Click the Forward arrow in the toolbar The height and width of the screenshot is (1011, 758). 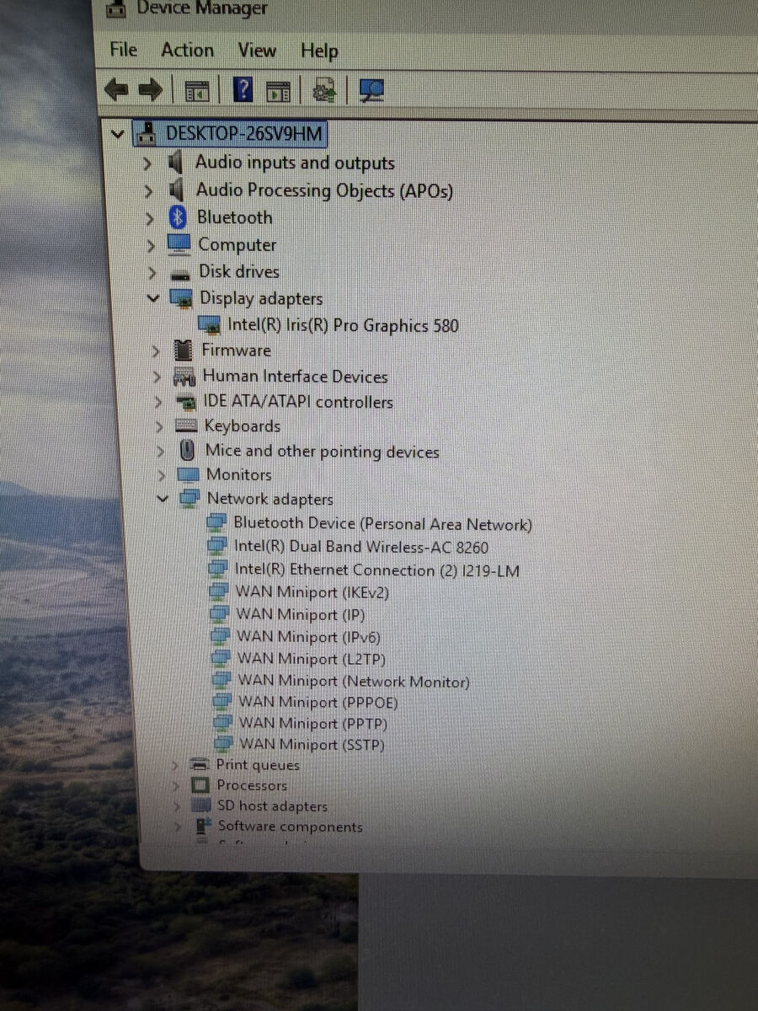[x=150, y=89]
